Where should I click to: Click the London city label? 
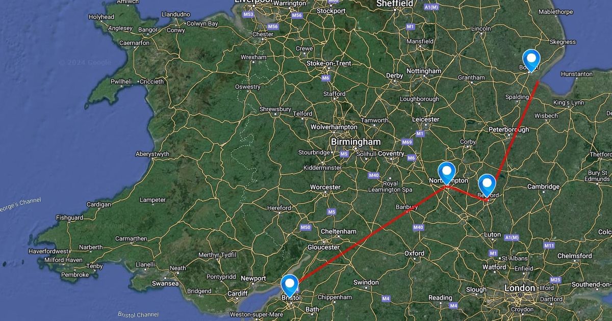(520, 288)
